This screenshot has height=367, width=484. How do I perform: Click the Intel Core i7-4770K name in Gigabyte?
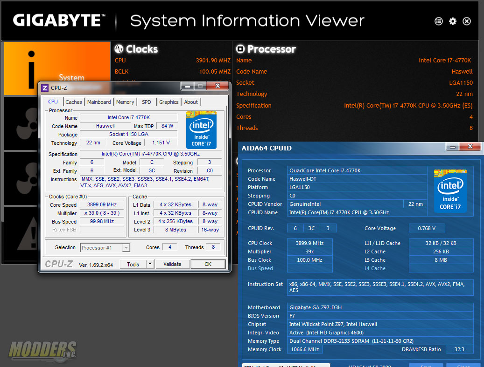445,61
